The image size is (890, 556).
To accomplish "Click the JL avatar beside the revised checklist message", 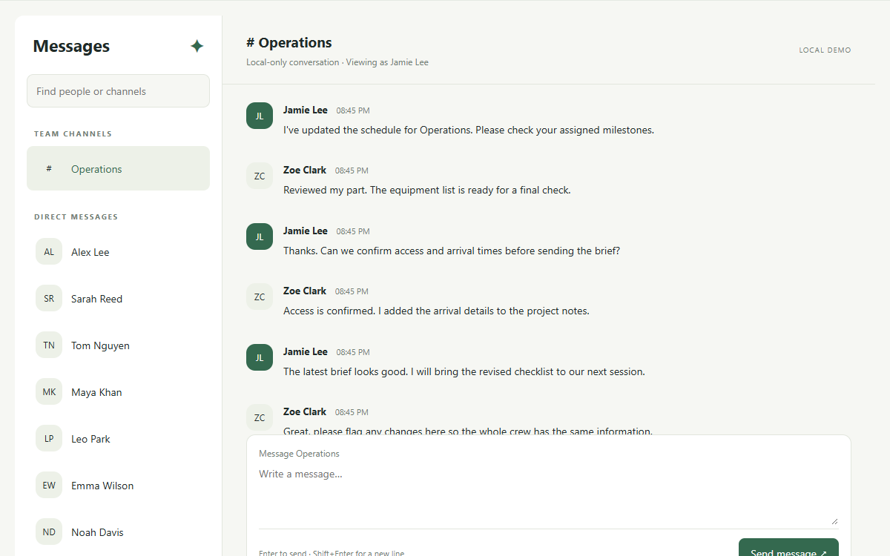I will 260,357.
